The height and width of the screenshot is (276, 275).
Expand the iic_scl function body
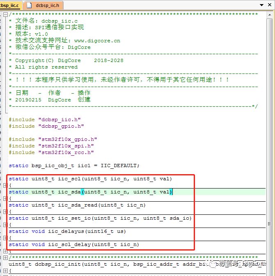pyautogui.click(x=5, y=185)
